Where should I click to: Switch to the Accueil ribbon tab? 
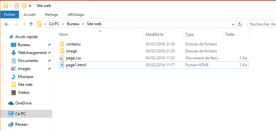pos(30,15)
